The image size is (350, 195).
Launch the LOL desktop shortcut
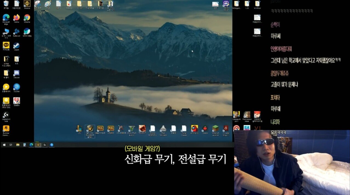79,129
